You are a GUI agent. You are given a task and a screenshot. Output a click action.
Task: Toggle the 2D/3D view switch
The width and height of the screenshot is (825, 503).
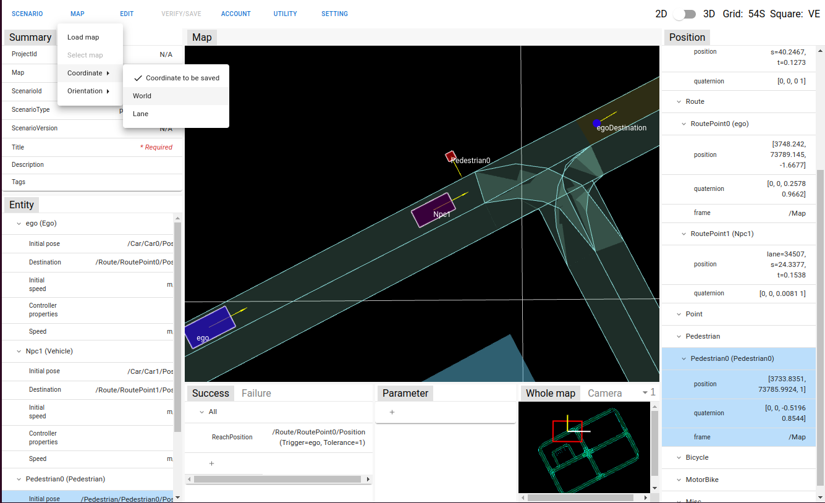[685, 14]
